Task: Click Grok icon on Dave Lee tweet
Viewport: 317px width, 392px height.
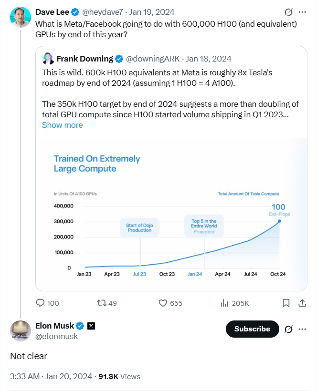Action: click(x=288, y=12)
